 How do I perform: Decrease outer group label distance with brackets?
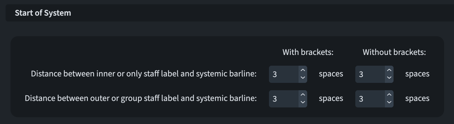303,102
